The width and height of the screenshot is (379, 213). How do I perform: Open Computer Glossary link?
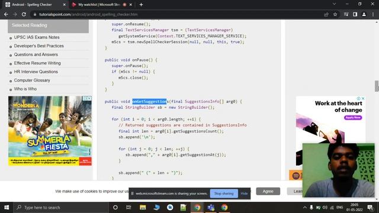click(x=32, y=80)
